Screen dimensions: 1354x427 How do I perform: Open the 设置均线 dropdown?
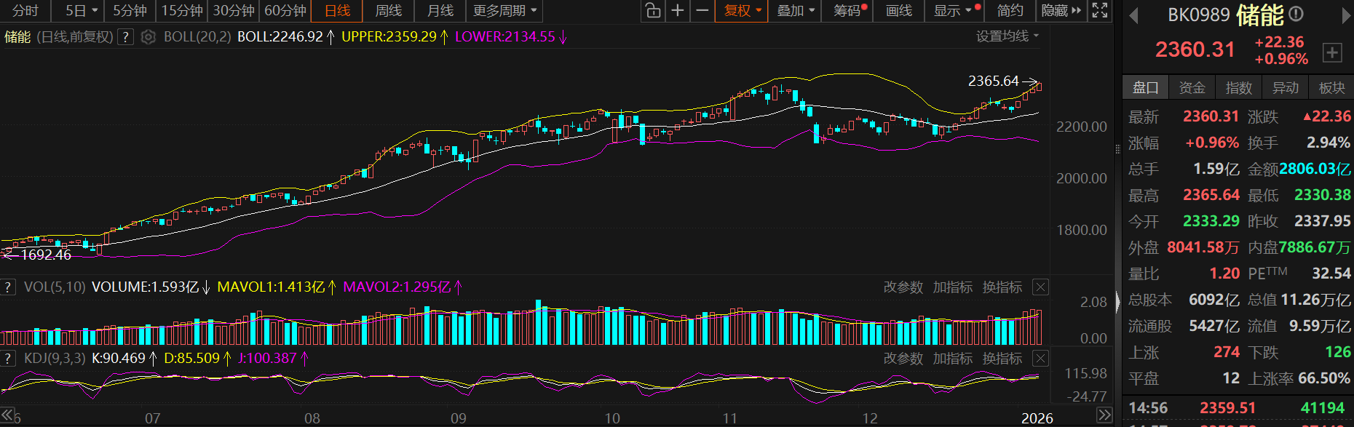click(1007, 36)
